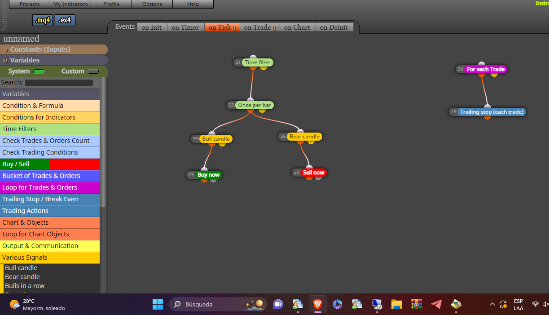Open the Options menu

tap(152, 4)
